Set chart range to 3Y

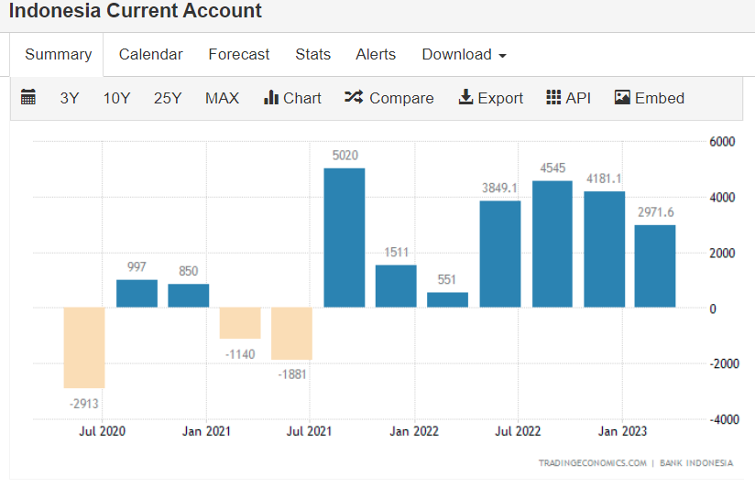pos(70,98)
